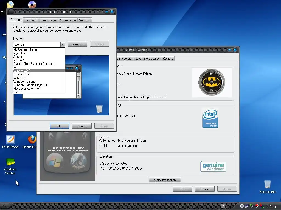The image size is (281, 210).
Task: Open the Theme dropdown arrow in Display Properties
Action: [63, 44]
